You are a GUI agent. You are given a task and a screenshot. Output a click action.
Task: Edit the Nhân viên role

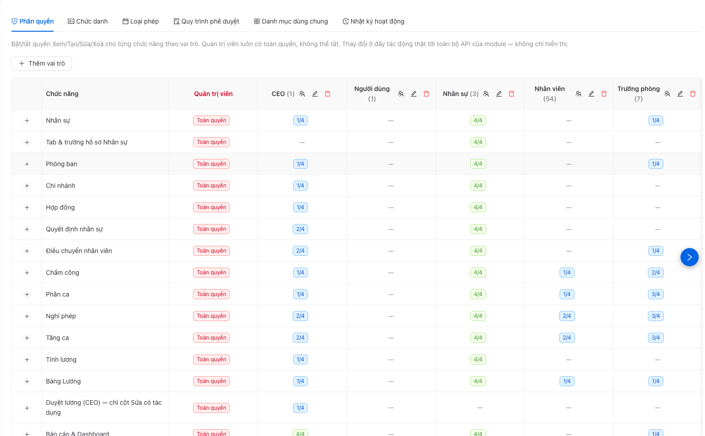pyautogui.click(x=591, y=94)
